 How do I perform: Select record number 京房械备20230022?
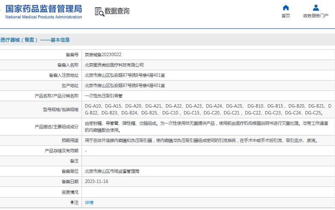pyautogui.click(x=103, y=54)
